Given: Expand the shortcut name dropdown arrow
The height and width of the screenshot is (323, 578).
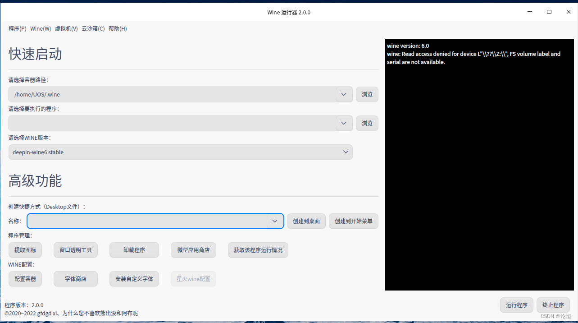Looking at the screenshot, I should point(275,221).
